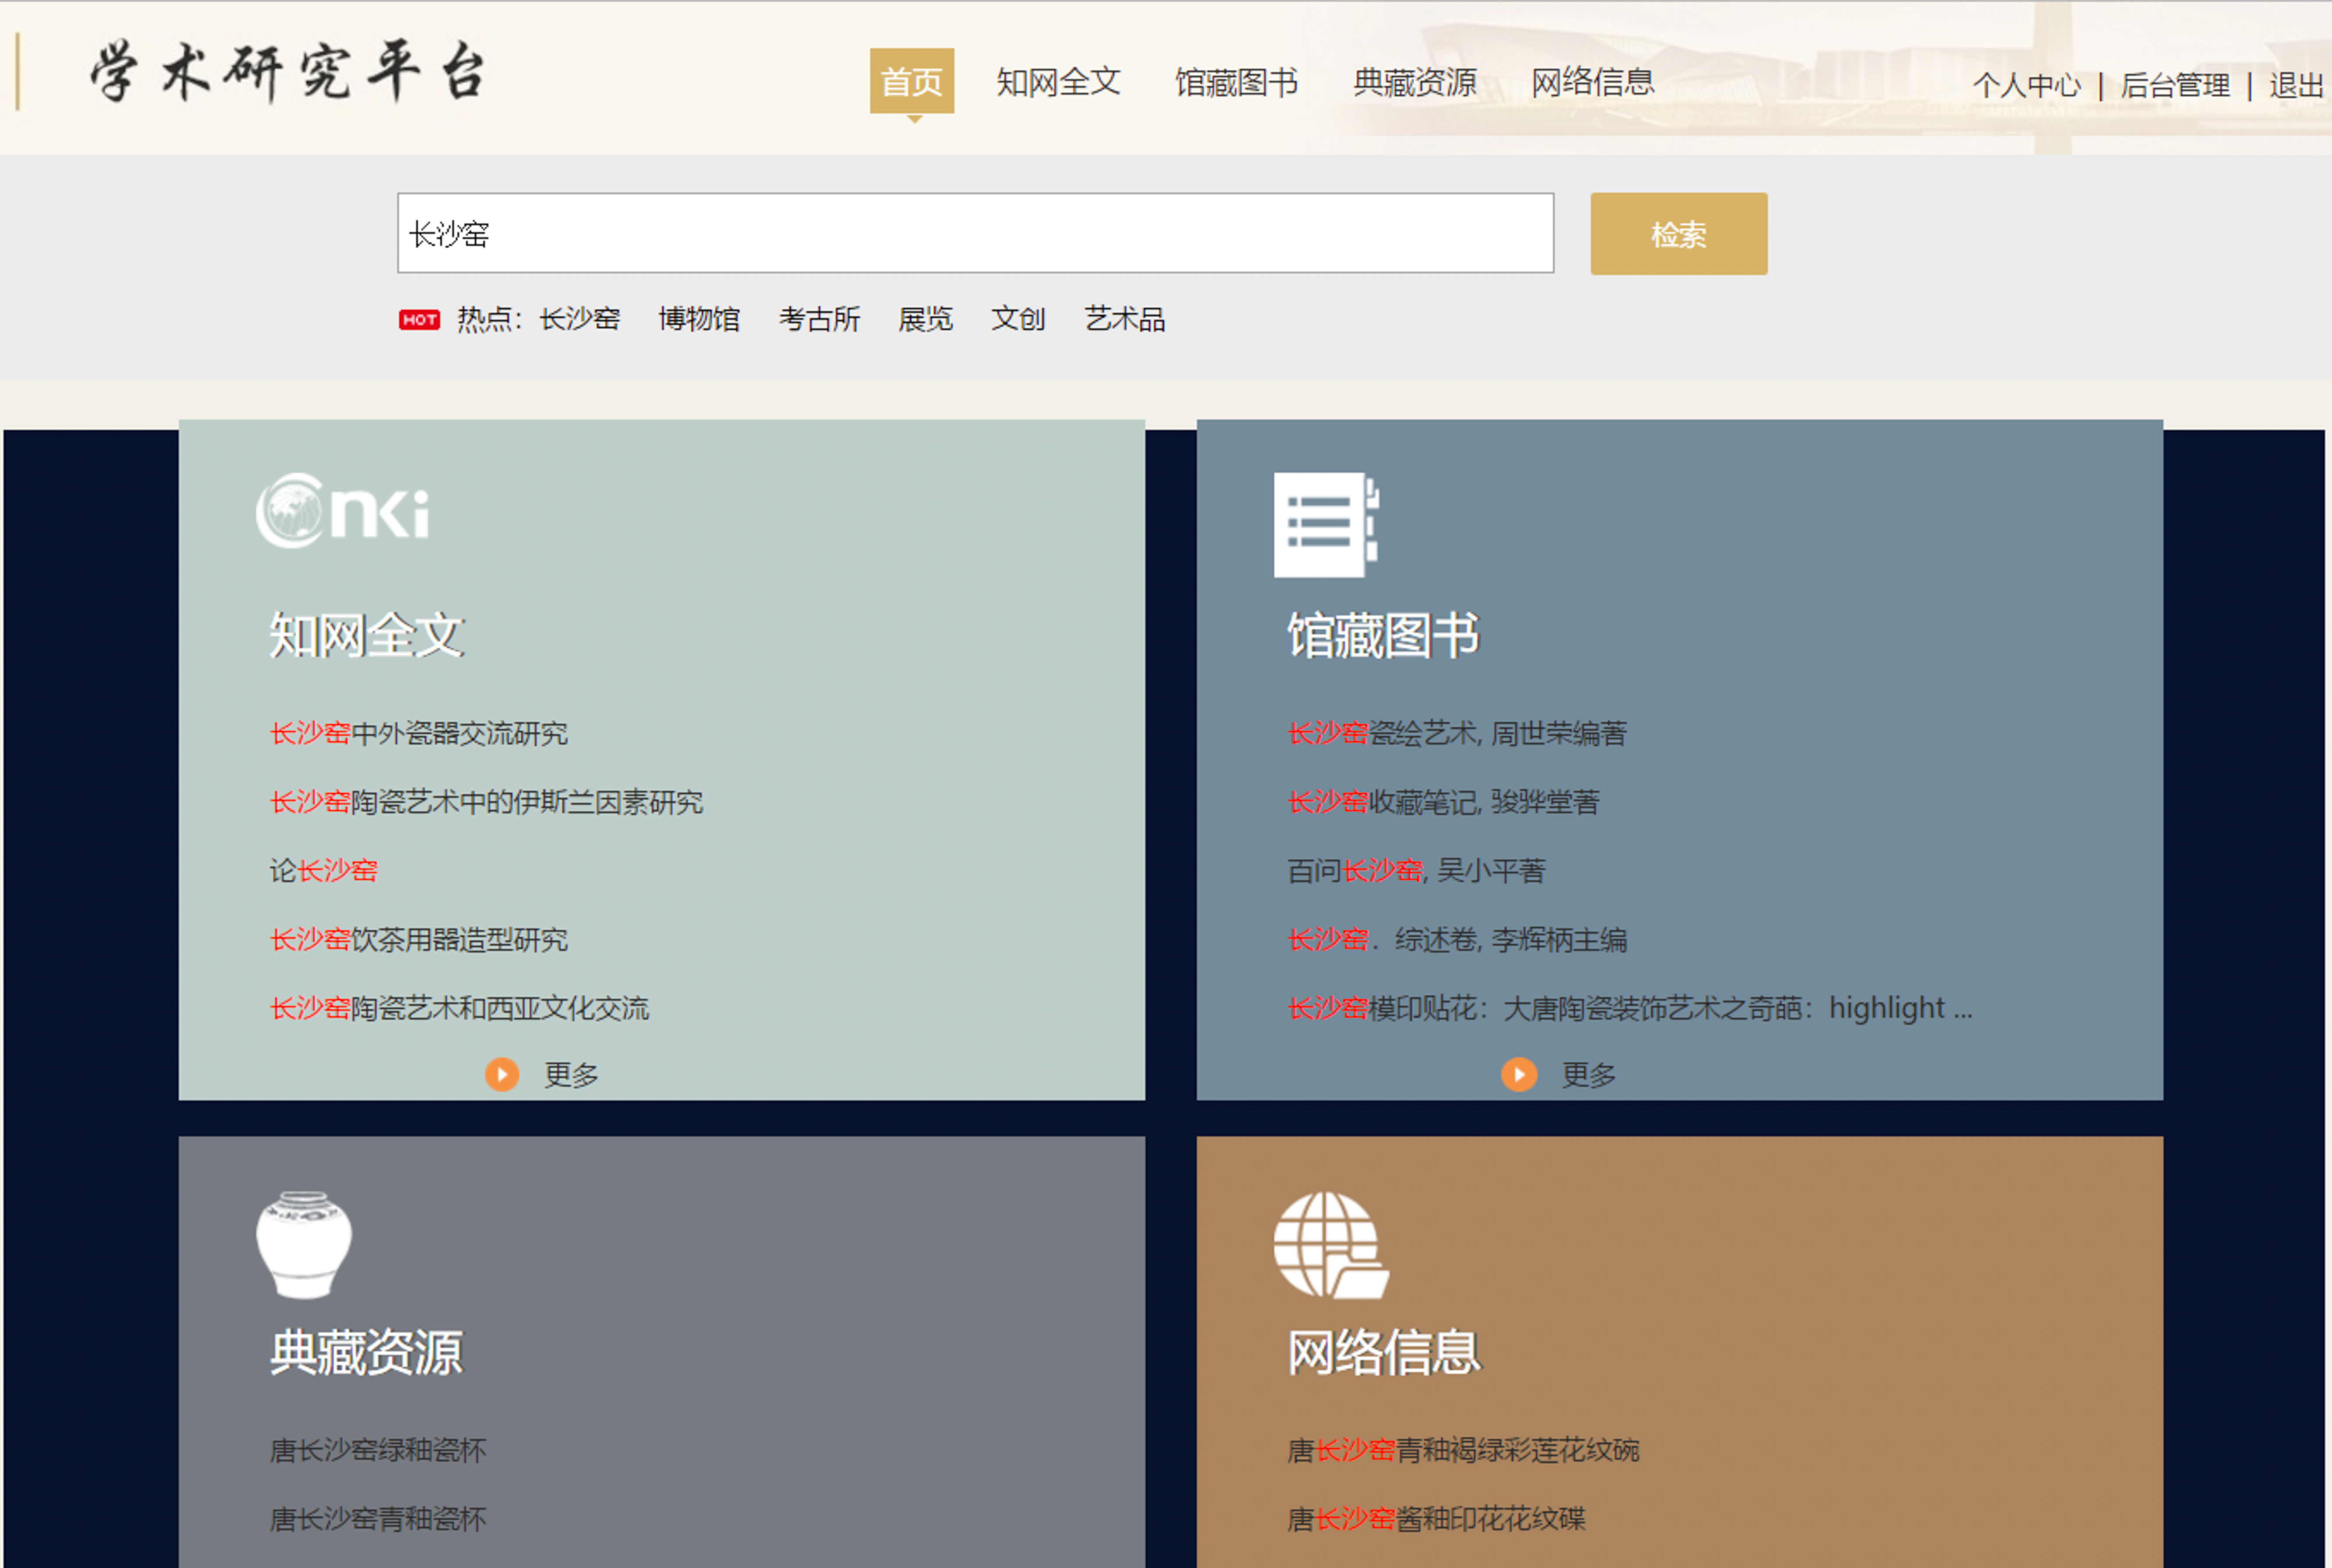Open book 长沙窑收藏笔记, 骏骅堂著
This screenshot has height=1568, width=2332.
(1444, 802)
